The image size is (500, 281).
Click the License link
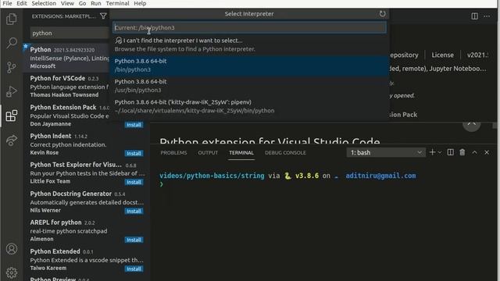[x=442, y=55]
